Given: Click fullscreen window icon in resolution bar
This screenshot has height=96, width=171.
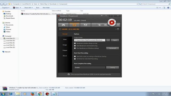Looking at the screenshot, I should point(118,29).
